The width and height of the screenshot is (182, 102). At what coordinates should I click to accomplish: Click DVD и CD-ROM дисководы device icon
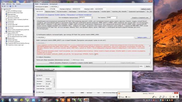[x=6, y=11]
